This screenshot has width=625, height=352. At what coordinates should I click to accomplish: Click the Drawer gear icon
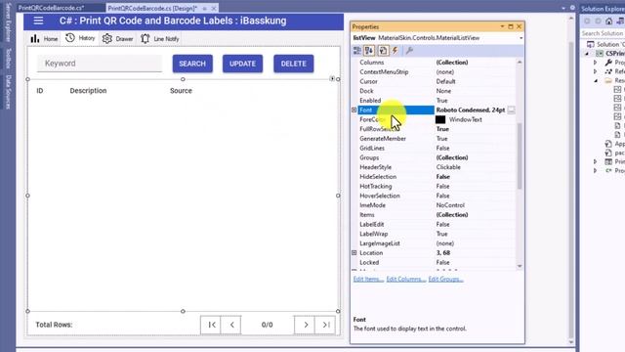tap(107, 38)
